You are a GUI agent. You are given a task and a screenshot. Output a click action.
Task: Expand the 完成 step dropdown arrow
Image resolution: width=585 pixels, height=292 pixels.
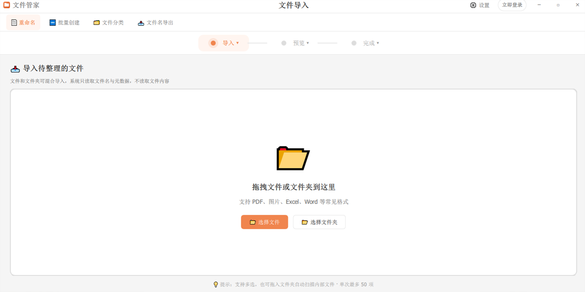(378, 43)
